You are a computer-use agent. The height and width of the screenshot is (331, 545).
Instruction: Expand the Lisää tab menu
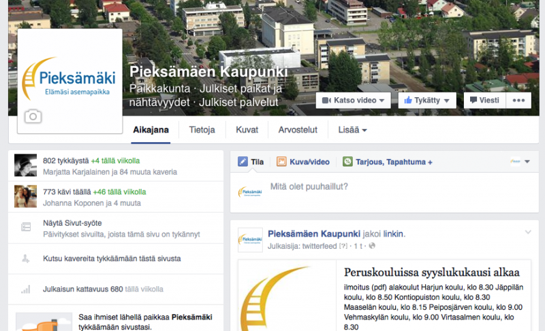click(352, 130)
